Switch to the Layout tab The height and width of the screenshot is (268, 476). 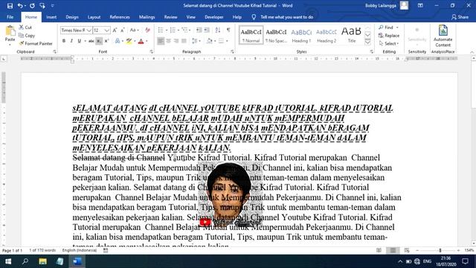[94, 17]
